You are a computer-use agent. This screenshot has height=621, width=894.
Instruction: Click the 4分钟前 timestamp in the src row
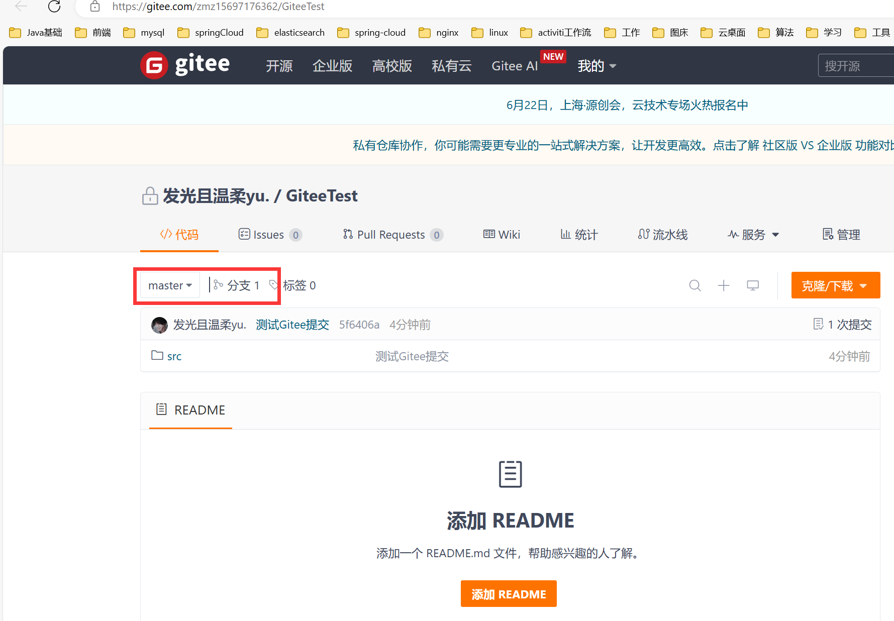point(849,356)
